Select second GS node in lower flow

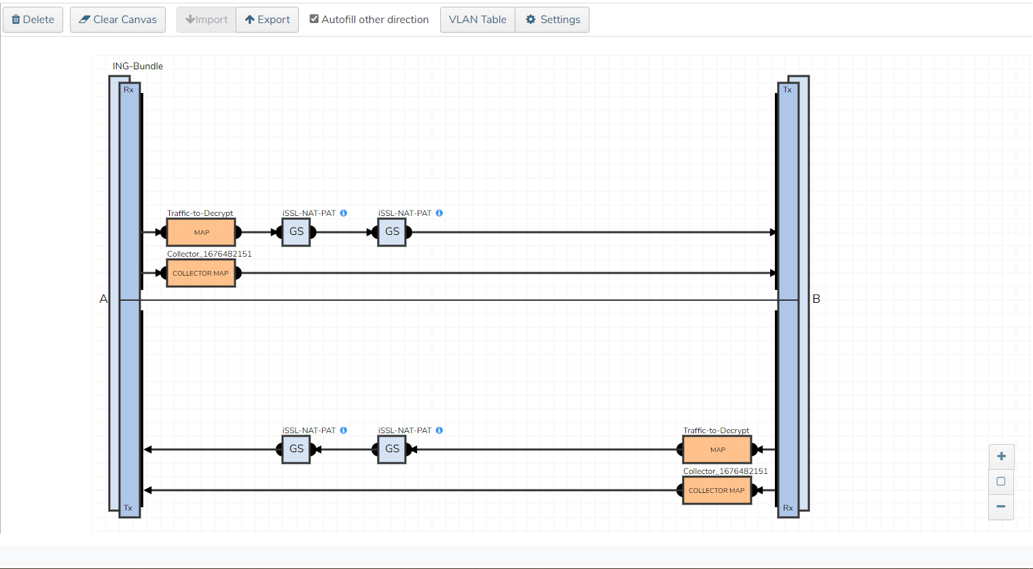point(393,449)
